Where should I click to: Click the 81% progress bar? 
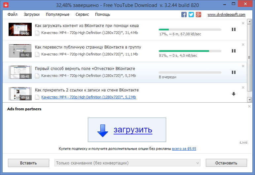[190, 51]
